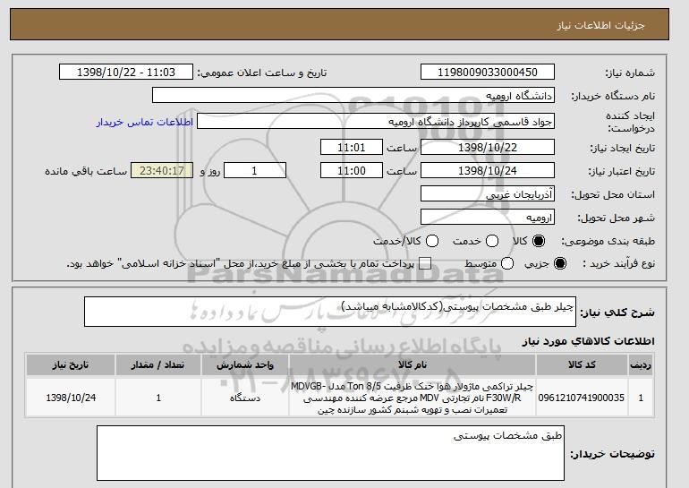Click the remaining time countdown 23:40:17
Viewport: 689px width, 488px height.
[162, 170]
